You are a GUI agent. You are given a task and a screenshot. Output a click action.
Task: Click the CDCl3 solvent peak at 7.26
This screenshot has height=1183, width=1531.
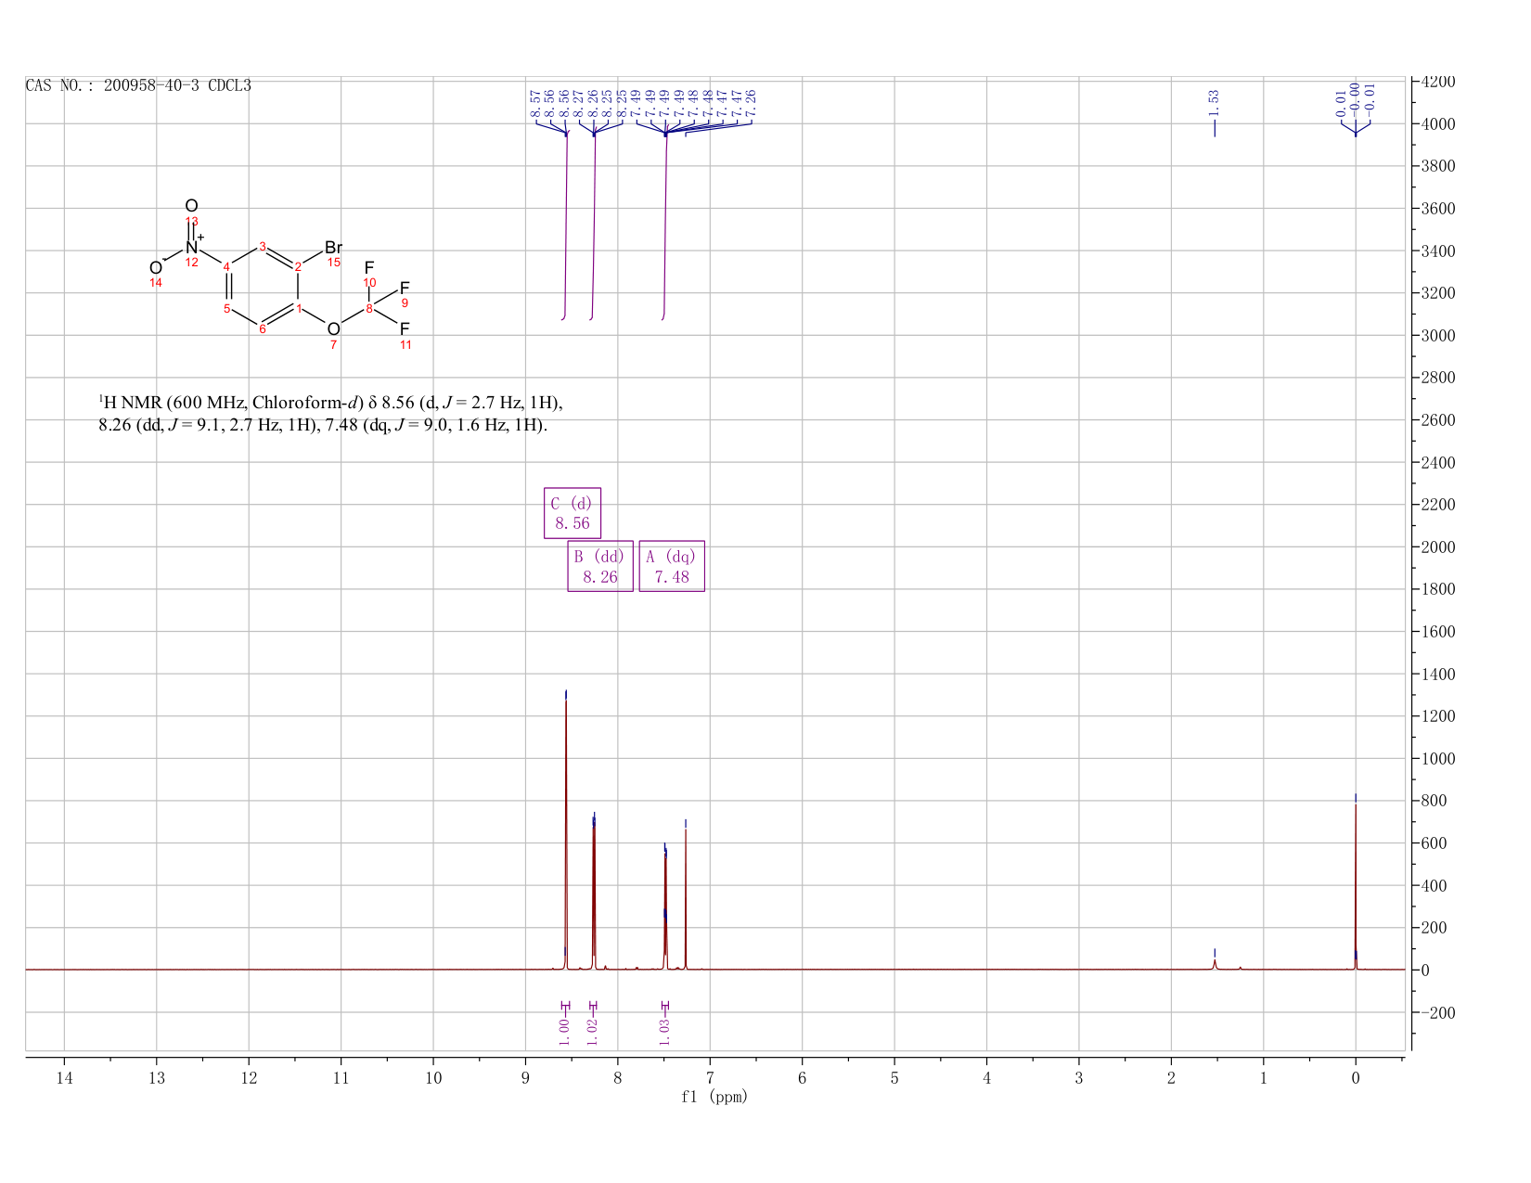click(x=686, y=900)
